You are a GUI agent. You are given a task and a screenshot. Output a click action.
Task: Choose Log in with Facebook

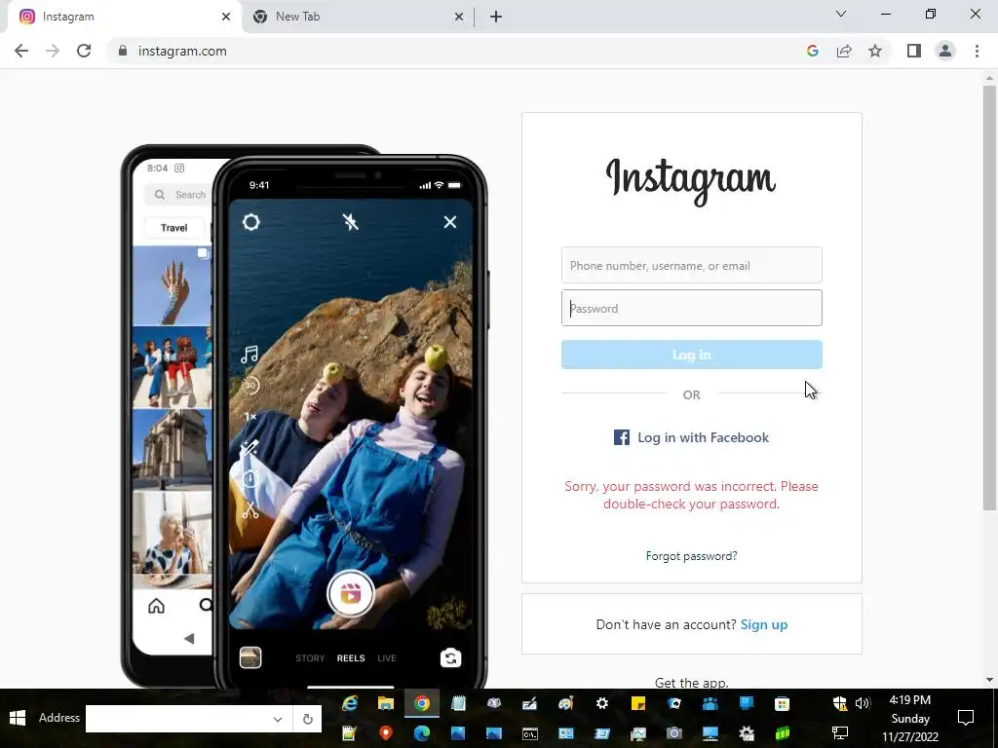pos(692,437)
